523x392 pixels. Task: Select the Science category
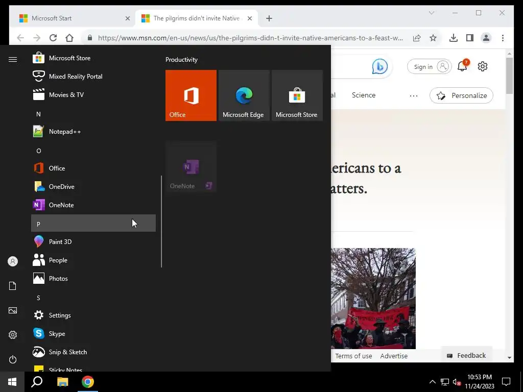[x=364, y=95]
